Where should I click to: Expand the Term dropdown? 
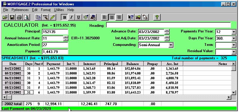[x=234, y=45]
